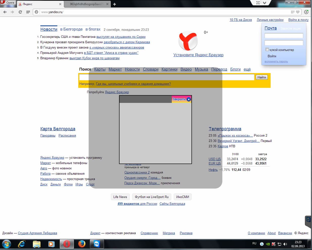Click the globe site-info icon in address bar
The width and height of the screenshot is (312, 250).
tap(37, 12)
